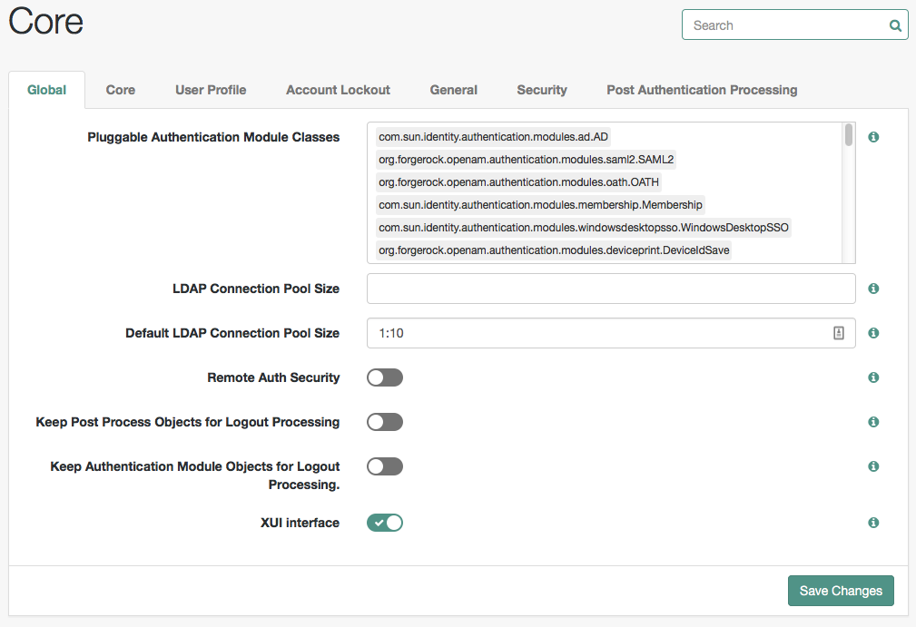
Task: Select the WindowsDesktopSSO module class entry
Action: [x=584, y=228]
